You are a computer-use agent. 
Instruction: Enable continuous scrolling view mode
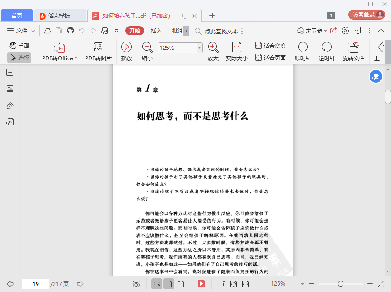pos(157,284)
